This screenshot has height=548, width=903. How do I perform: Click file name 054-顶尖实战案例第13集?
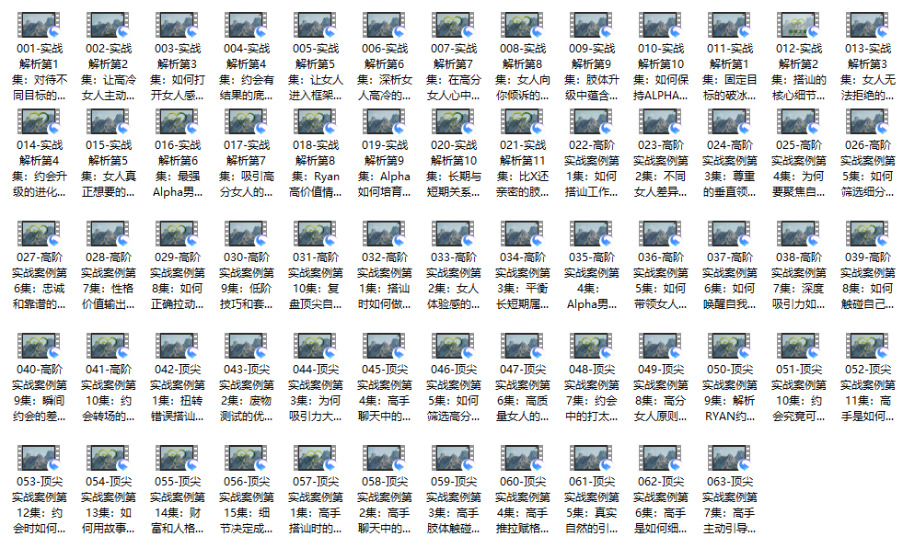(109, 505)
